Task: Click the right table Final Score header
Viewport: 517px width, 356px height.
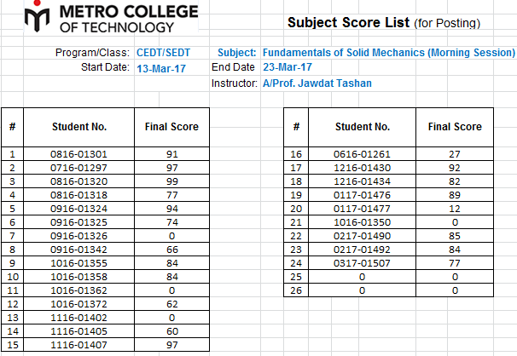Action: point(455,127)
